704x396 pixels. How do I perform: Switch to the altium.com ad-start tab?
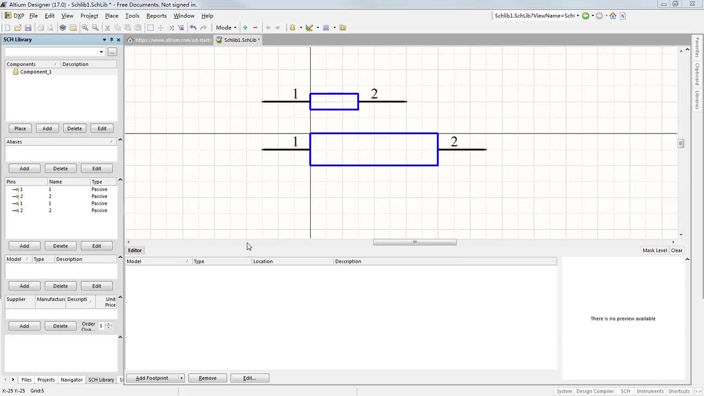(x=169, y=40)
